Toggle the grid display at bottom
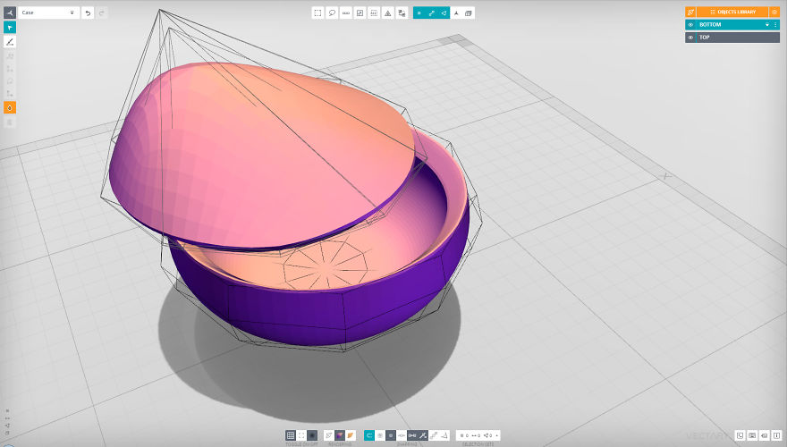Viewport: 787px width, 447px height. (291, 435)
